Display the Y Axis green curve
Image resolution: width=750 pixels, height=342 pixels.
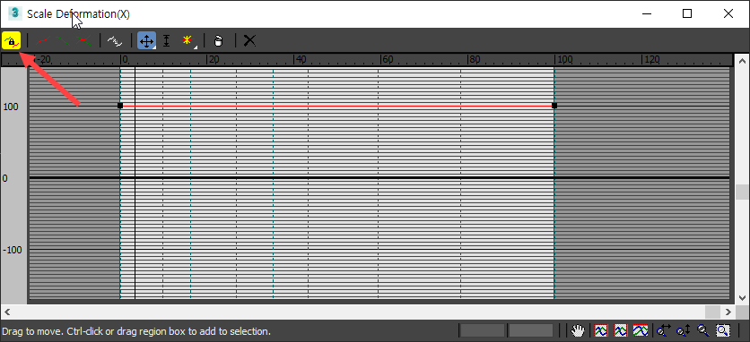click(63, 40)
